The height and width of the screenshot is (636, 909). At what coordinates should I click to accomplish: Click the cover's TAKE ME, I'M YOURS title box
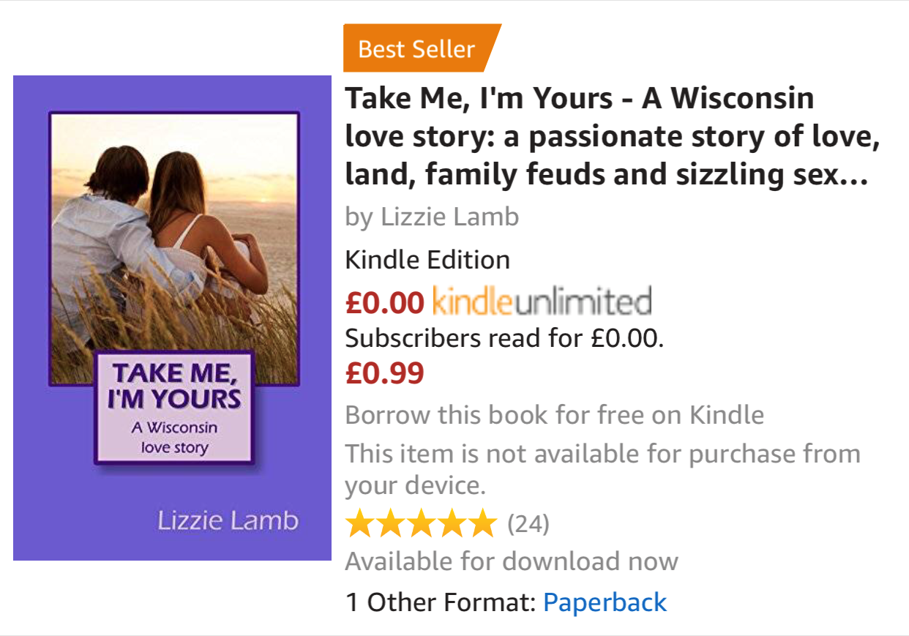pyautogui.click(x=174, y=408)
